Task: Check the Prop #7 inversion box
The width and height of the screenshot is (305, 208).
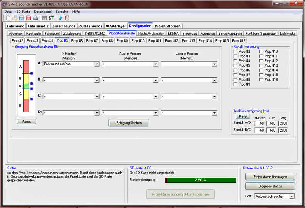Action: point(235,75)
